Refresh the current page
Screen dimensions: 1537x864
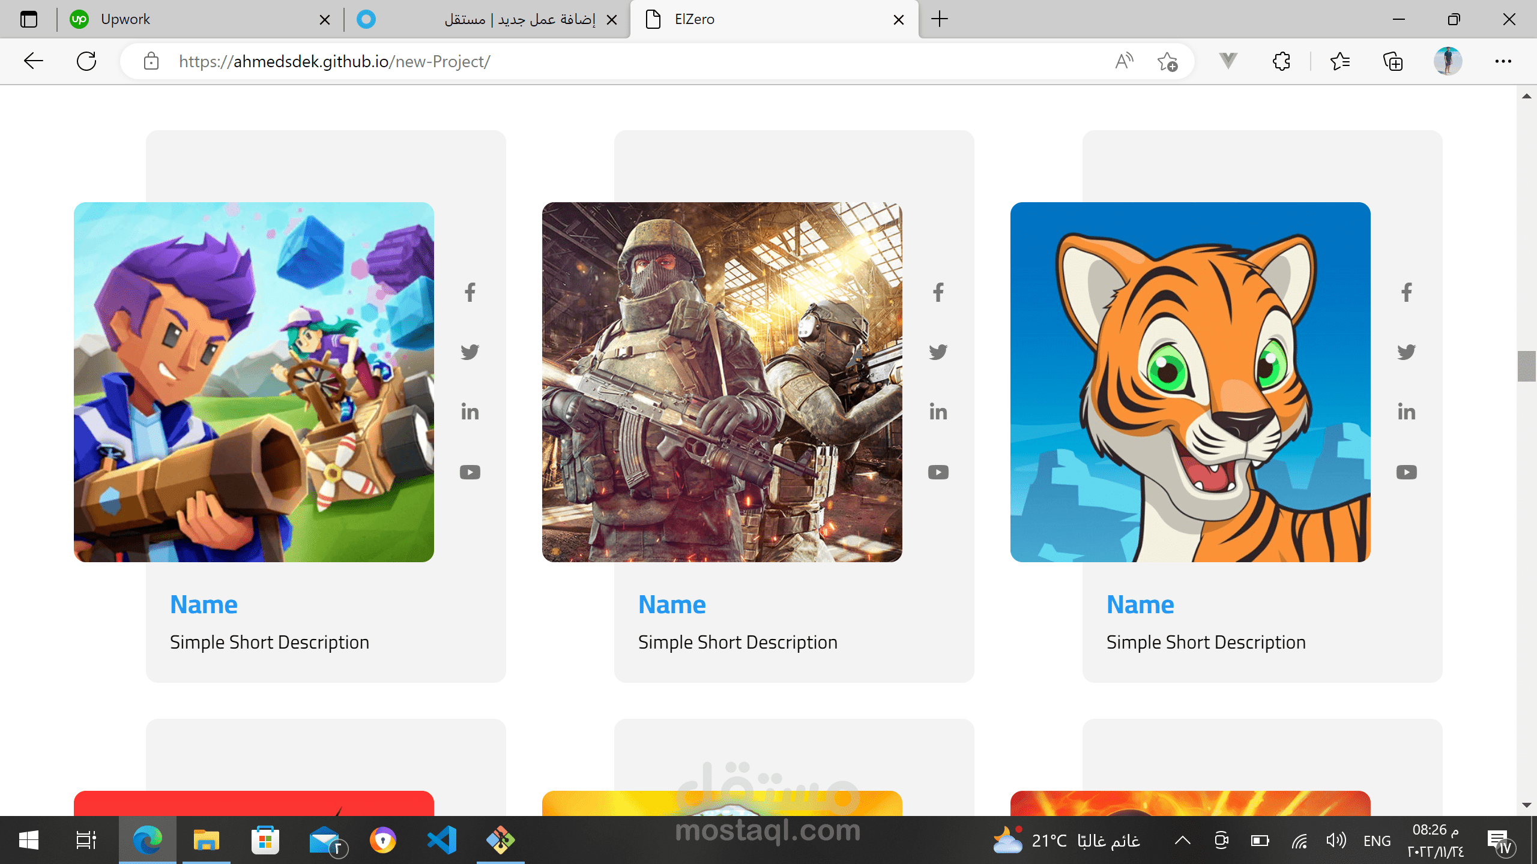click(86, 61)
